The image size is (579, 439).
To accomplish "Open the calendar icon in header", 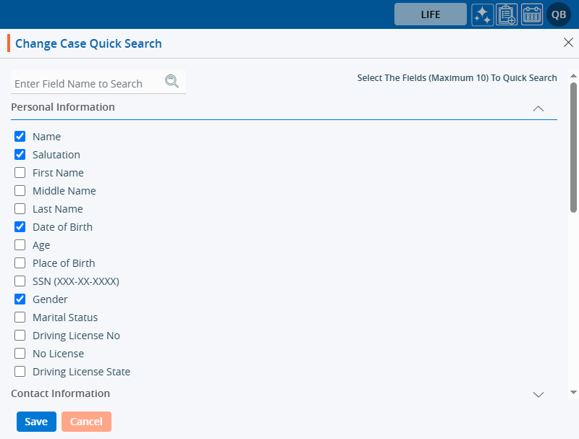I will pos(532,14).
